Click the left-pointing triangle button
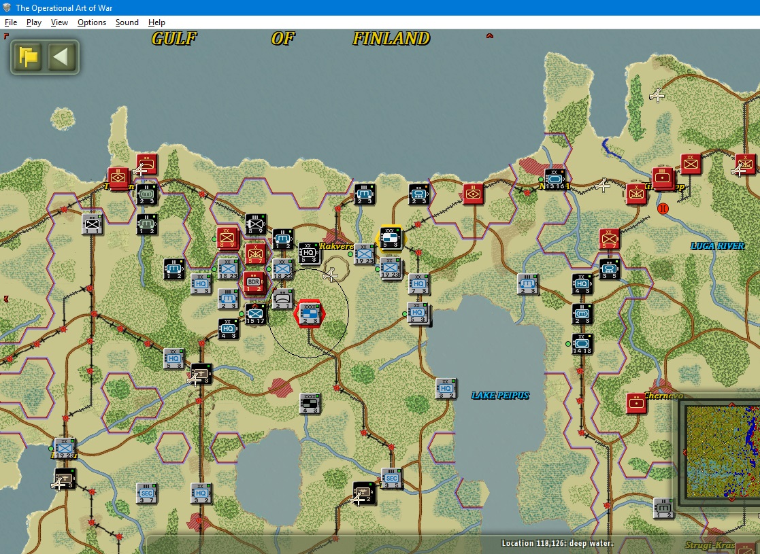 pyautogui.click(x=61, y=56)
